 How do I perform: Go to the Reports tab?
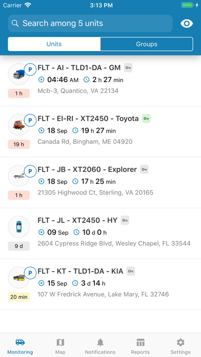[x=140, y=346]
